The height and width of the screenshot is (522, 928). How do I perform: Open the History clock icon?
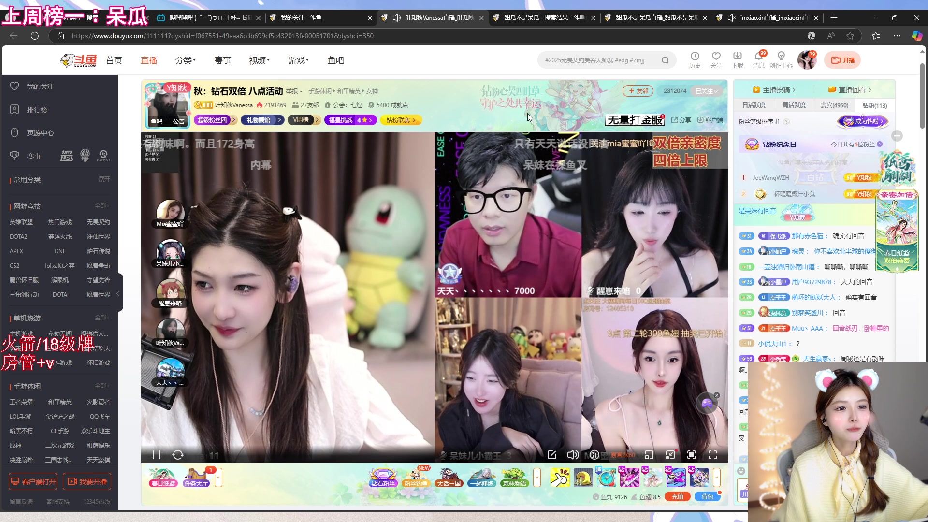pos(695,60)
